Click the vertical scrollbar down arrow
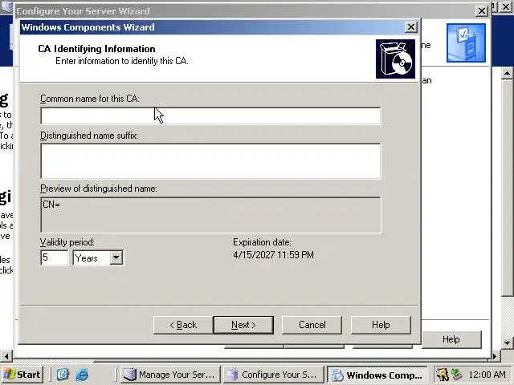 (x=507, y=343)
